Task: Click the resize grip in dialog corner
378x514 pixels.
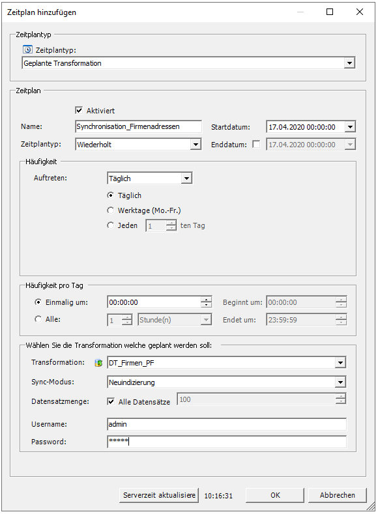Action: coord(371,506)
